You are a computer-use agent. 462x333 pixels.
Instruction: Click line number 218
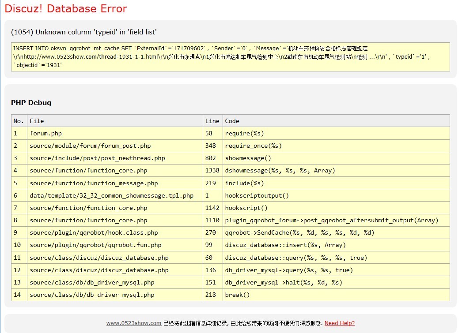click(x=213, y=295)
